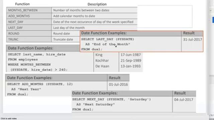This screenshot has width=214, height=120.
Task: Click the AS "Next Saturday" line
Action: 96,104
